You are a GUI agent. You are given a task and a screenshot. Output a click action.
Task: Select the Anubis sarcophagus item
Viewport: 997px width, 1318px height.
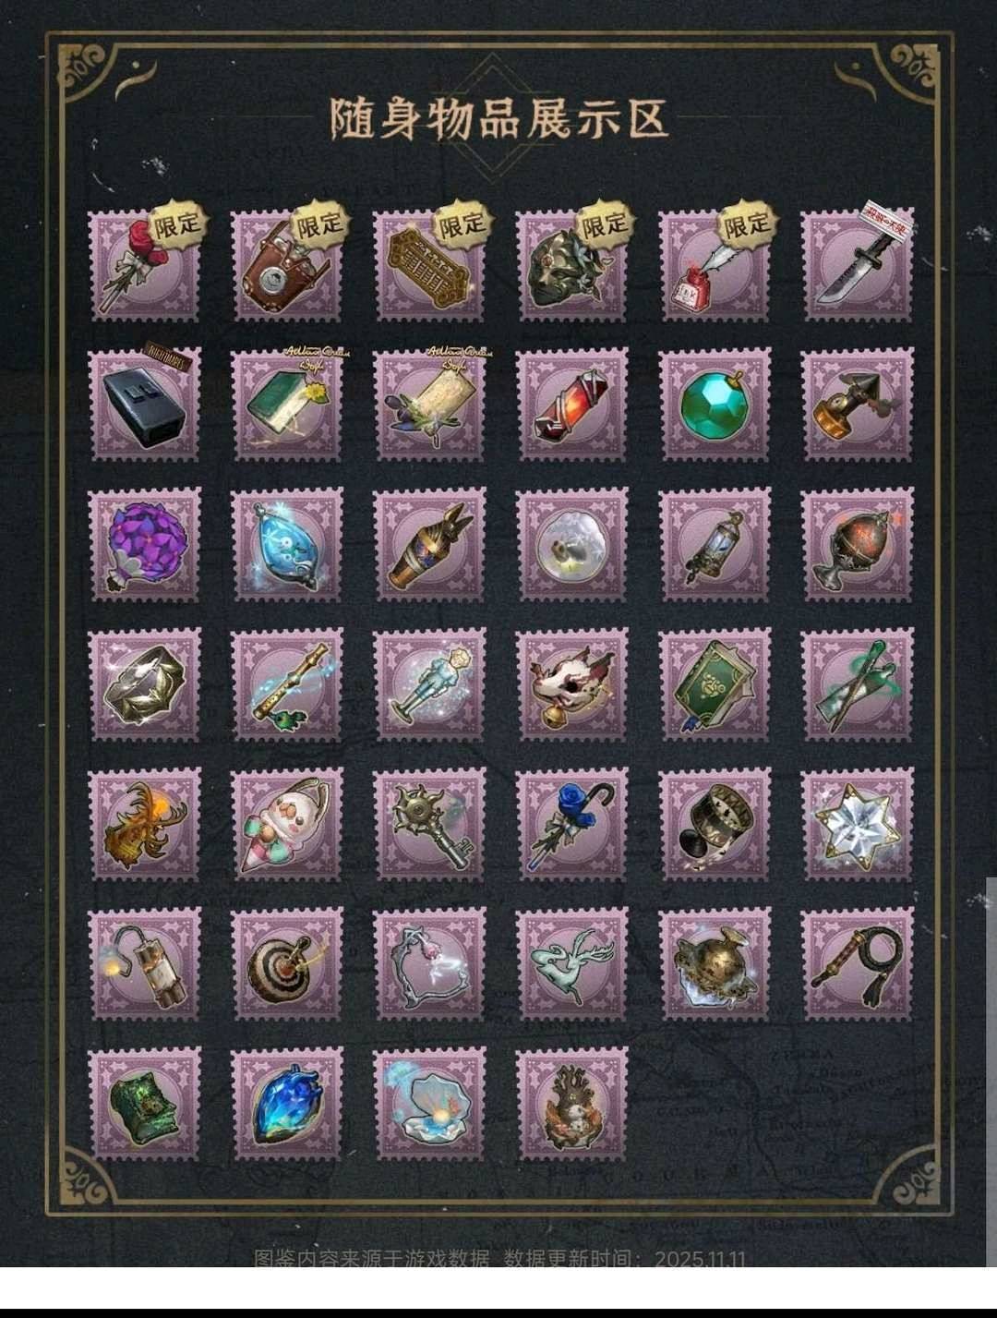coord(429,545)
